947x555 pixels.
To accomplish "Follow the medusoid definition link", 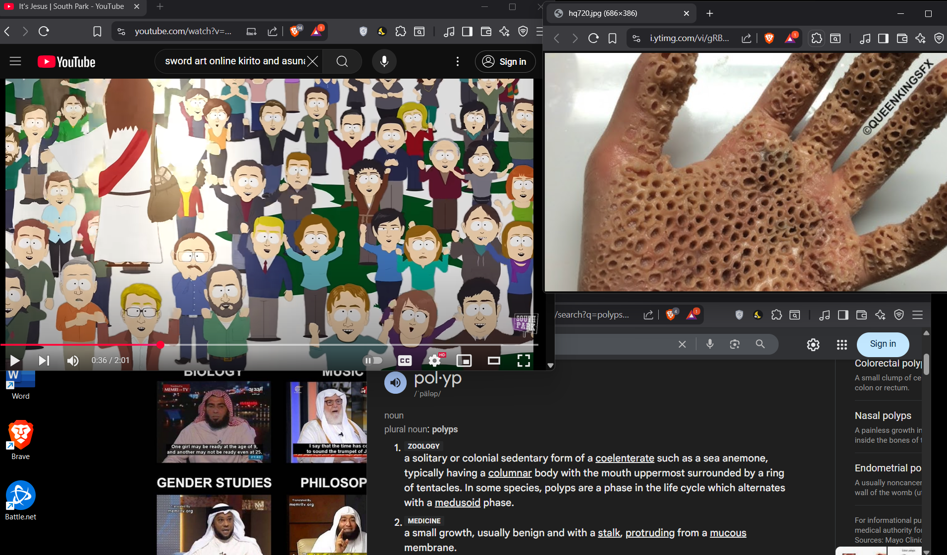I will (458, 503).
